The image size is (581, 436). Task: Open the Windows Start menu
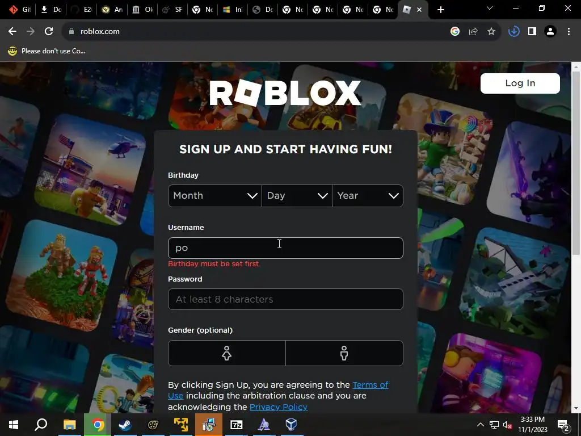tap(14, 425)
